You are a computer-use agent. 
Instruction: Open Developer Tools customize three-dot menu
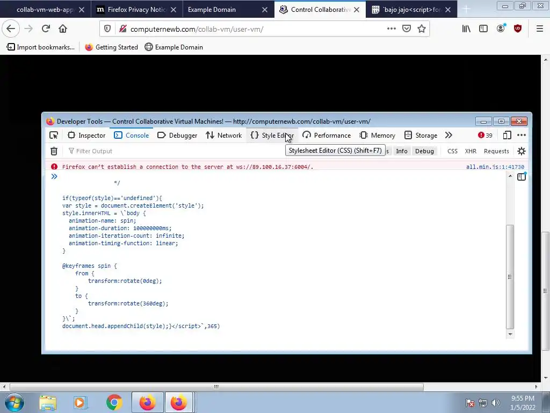522,135
